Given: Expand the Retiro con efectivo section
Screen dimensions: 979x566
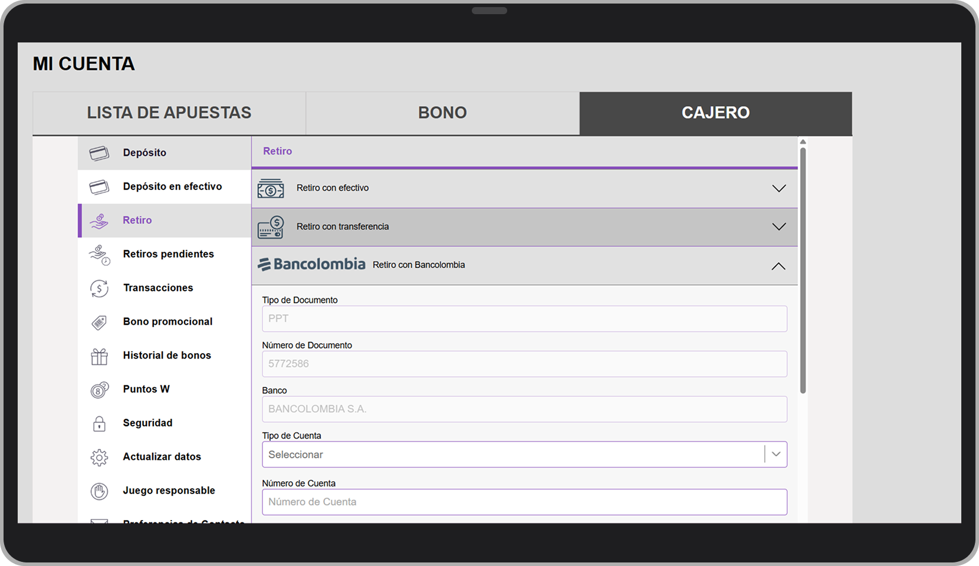Looking at the screenshot, I should pyautogui.click(x=778, y=187).
